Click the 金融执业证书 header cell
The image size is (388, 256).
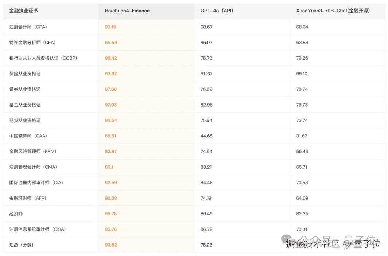(23, 11)
